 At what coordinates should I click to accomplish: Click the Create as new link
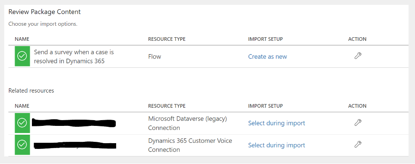[x=267, y=57]
